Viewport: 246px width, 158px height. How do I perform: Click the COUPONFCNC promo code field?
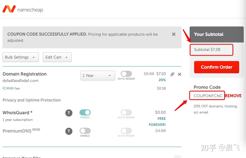[208, 96]
